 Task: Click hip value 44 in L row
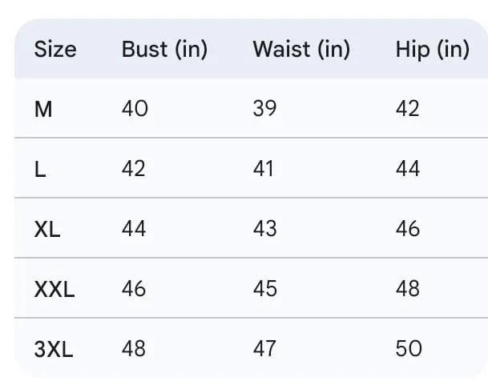[x=407, y=169]
